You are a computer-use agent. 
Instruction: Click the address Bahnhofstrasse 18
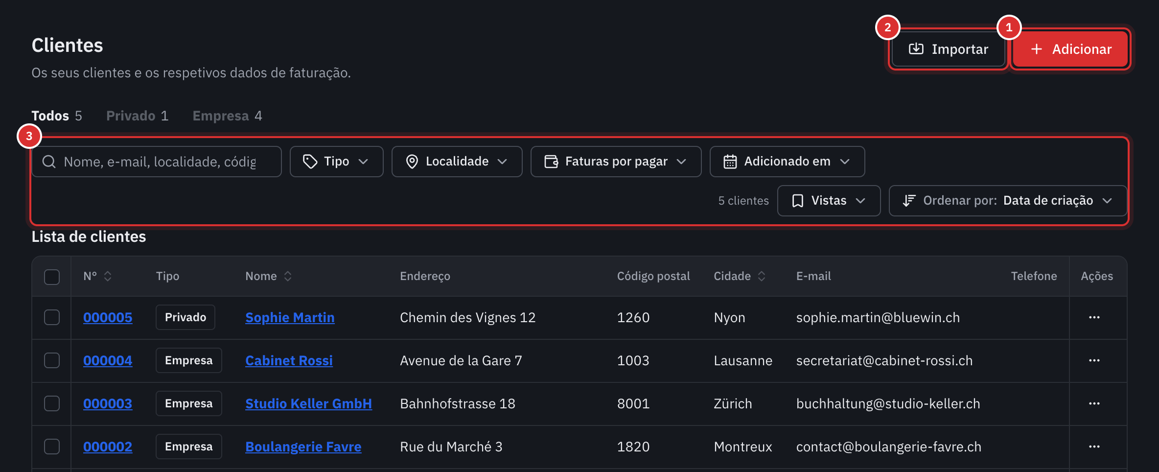pyautogui.click(x=458, y=403)
